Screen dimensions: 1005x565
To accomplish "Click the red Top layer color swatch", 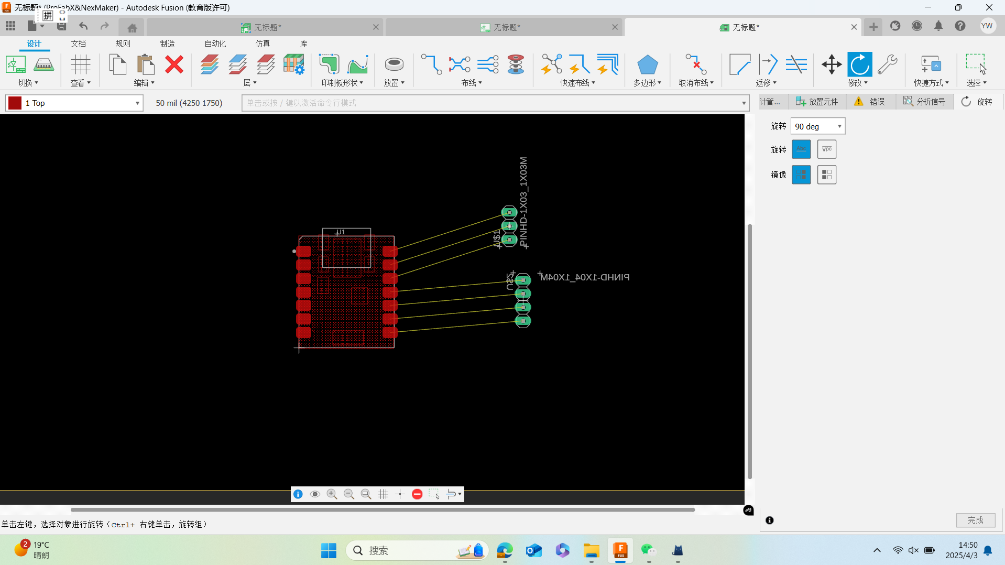I will point(15,103).
